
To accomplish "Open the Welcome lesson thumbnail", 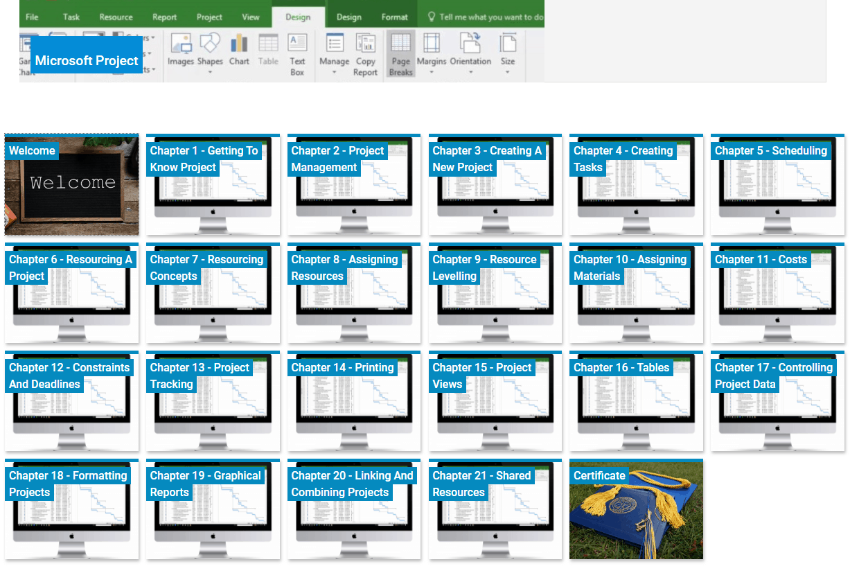I will (x=72, y=185).
